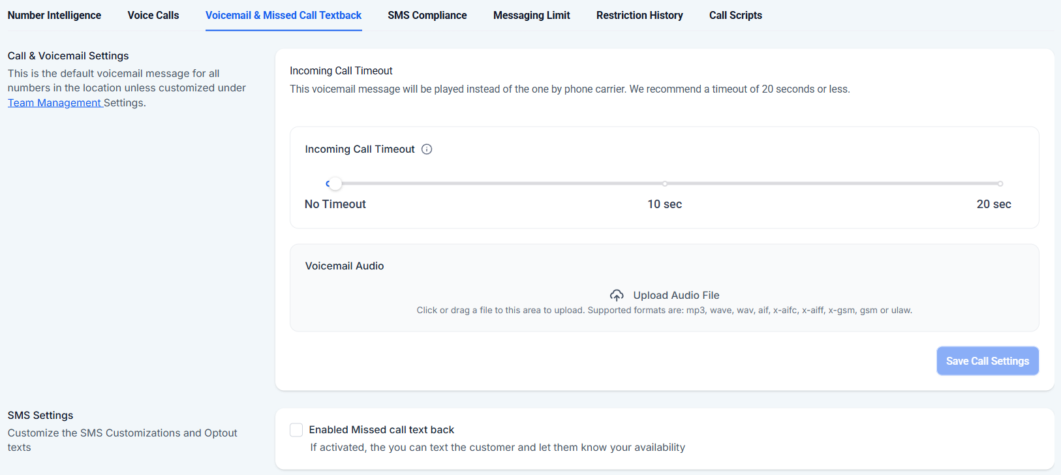Click the cloud upload icon
Viewport: 1061px width, 475px height.
tap(617, 296)
